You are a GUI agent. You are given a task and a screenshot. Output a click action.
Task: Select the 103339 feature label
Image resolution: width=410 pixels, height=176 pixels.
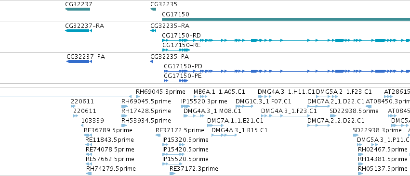93,120
